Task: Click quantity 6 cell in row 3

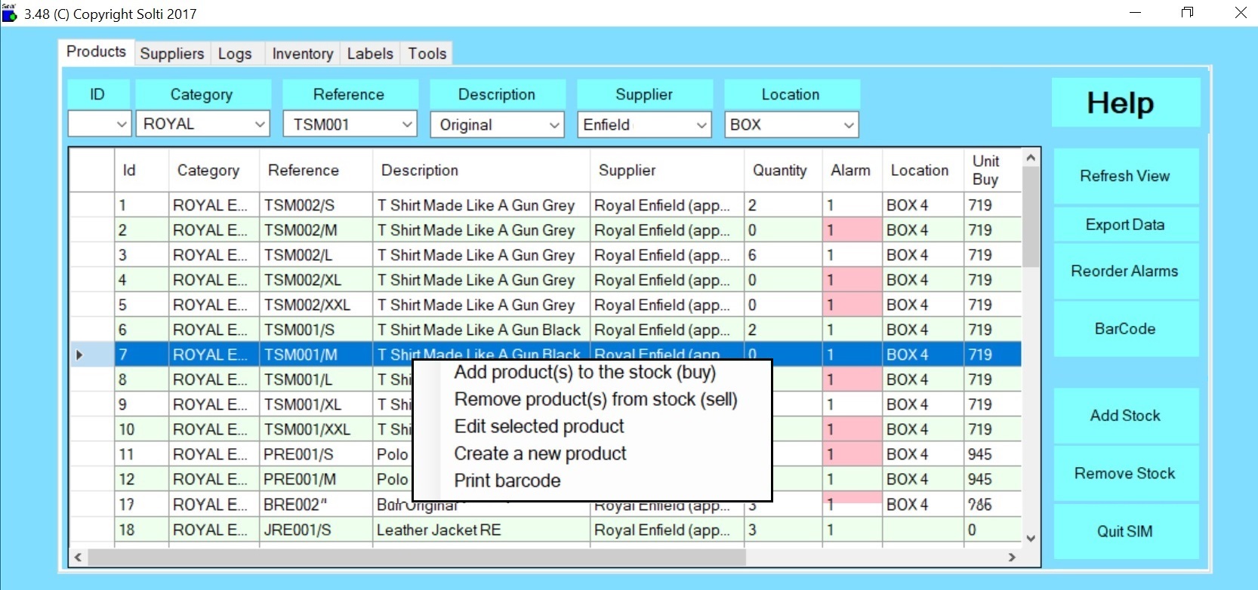Action: [783, 255]
